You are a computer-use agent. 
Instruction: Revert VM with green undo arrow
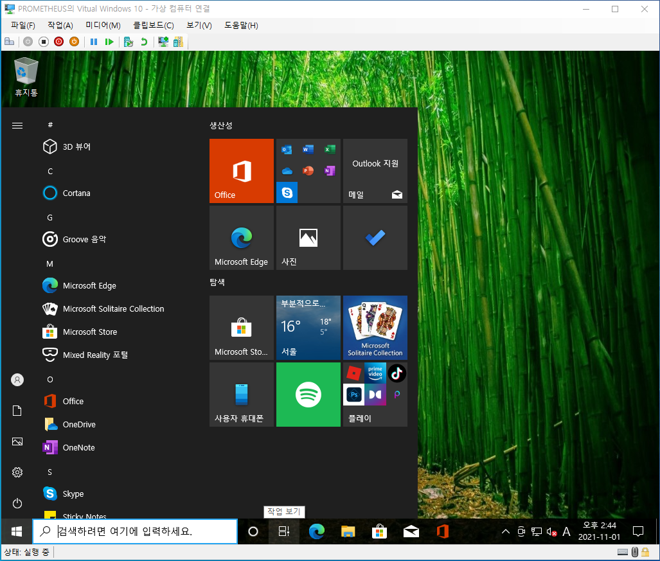(144, 42)
